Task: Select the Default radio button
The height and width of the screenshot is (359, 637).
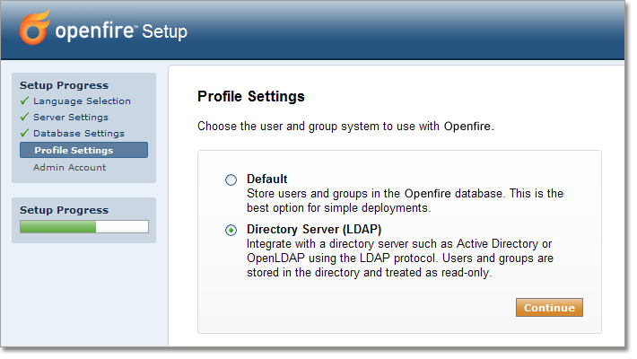Action: (231, 180)
